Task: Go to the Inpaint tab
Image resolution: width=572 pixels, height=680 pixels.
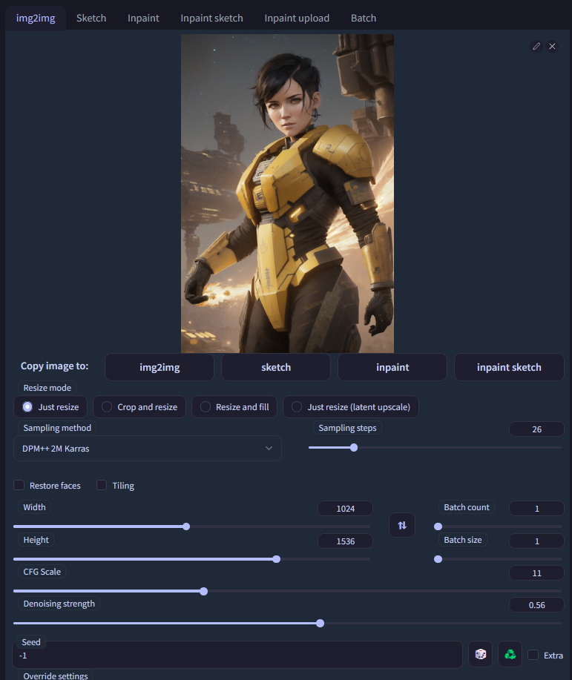Action: tap(143, 19)
